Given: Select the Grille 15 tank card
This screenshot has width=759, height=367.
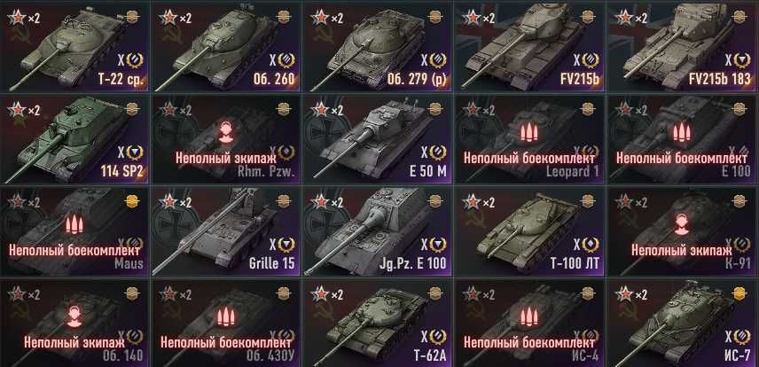Looking at the screenshot, I should point(225,230).
